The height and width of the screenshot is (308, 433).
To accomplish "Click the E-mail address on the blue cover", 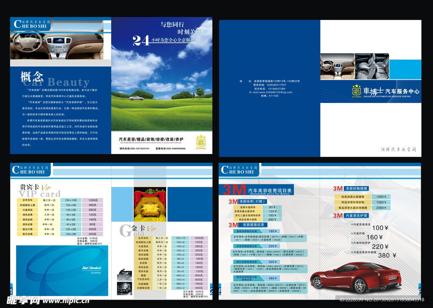I will click(x=271, y=92).
